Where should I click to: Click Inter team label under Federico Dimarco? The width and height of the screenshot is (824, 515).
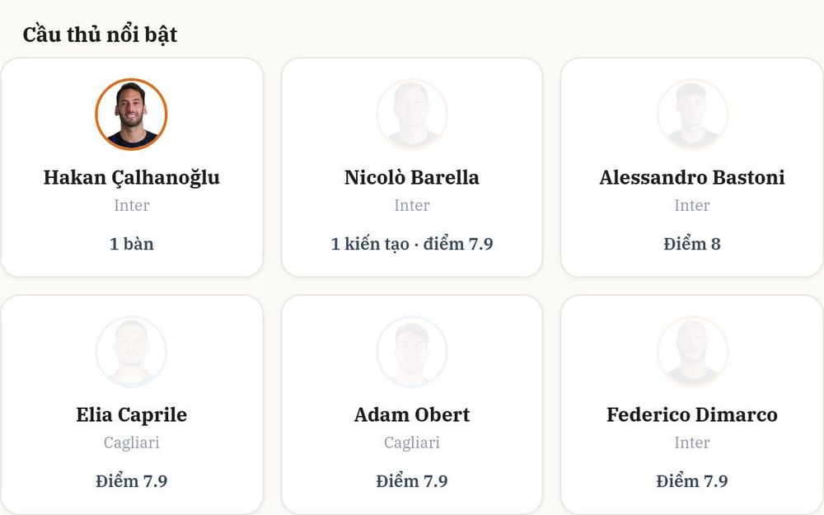692,443
